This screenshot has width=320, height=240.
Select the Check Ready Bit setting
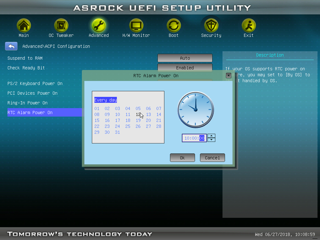point(26,68)
